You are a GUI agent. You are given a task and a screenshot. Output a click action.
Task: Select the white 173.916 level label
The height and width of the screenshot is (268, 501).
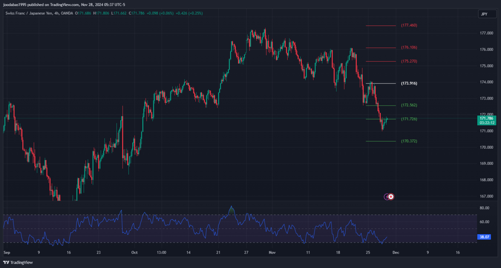click(x=409, y=83)
